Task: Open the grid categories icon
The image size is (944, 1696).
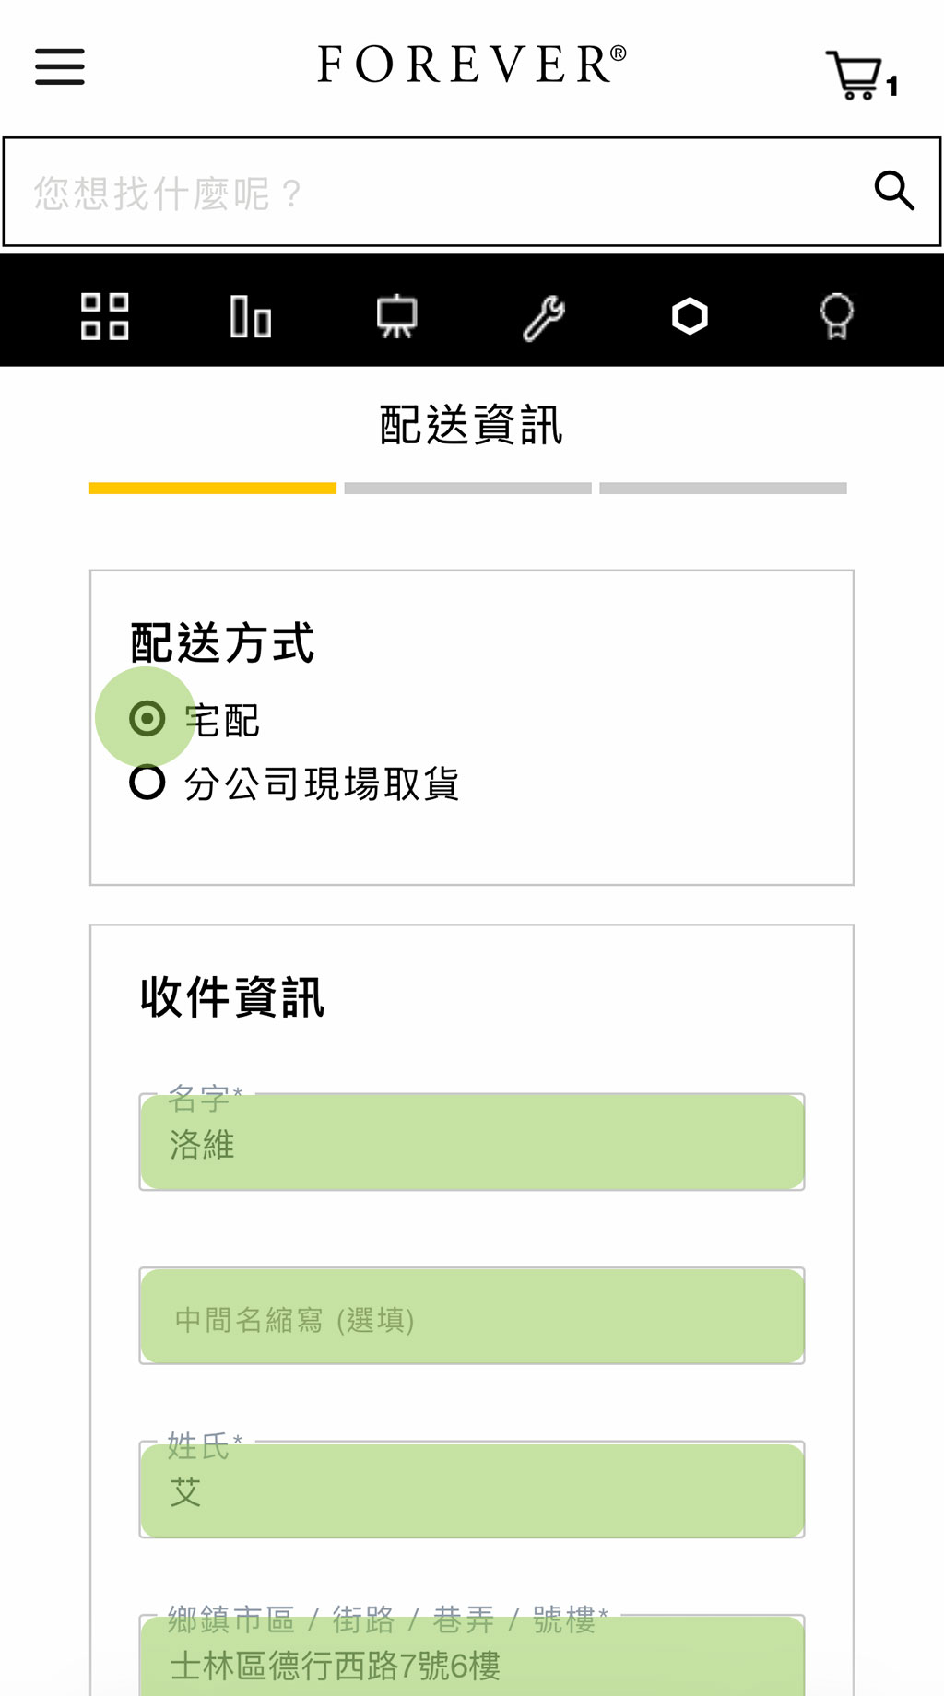Action: [x=105, y=316]
